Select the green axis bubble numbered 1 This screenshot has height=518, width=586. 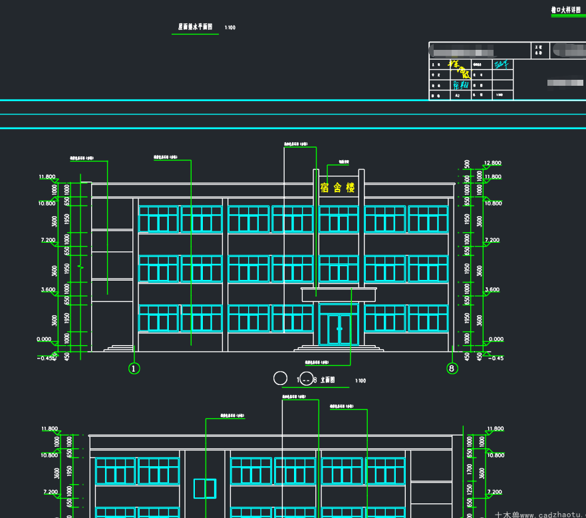pyautogui.click(x=134, y=368)
